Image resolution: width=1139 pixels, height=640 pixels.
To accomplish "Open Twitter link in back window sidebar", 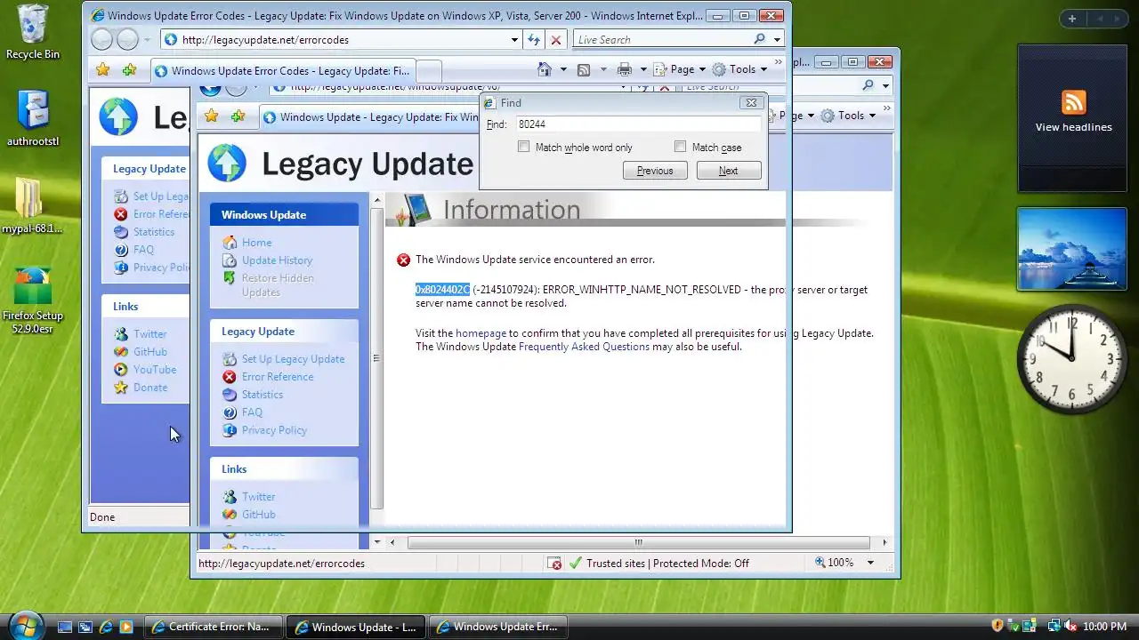I will pyautogui.click(x=258, y=497).
